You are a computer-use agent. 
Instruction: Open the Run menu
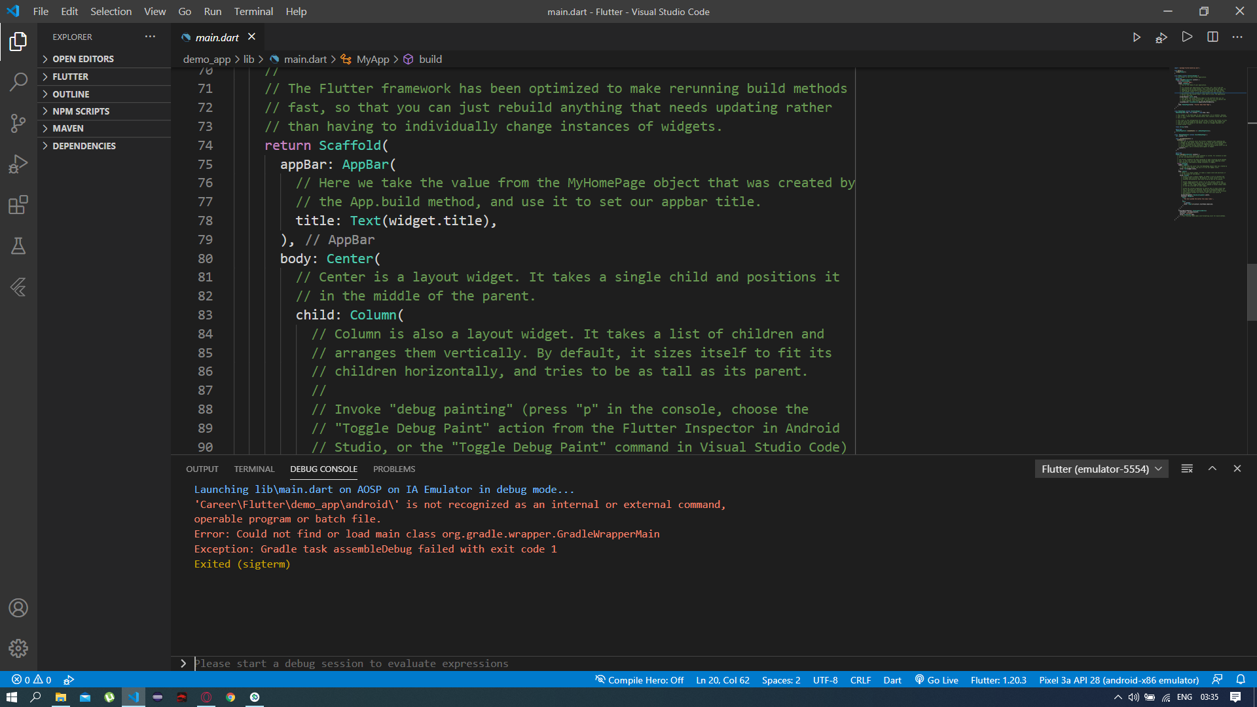coord(213,11)
